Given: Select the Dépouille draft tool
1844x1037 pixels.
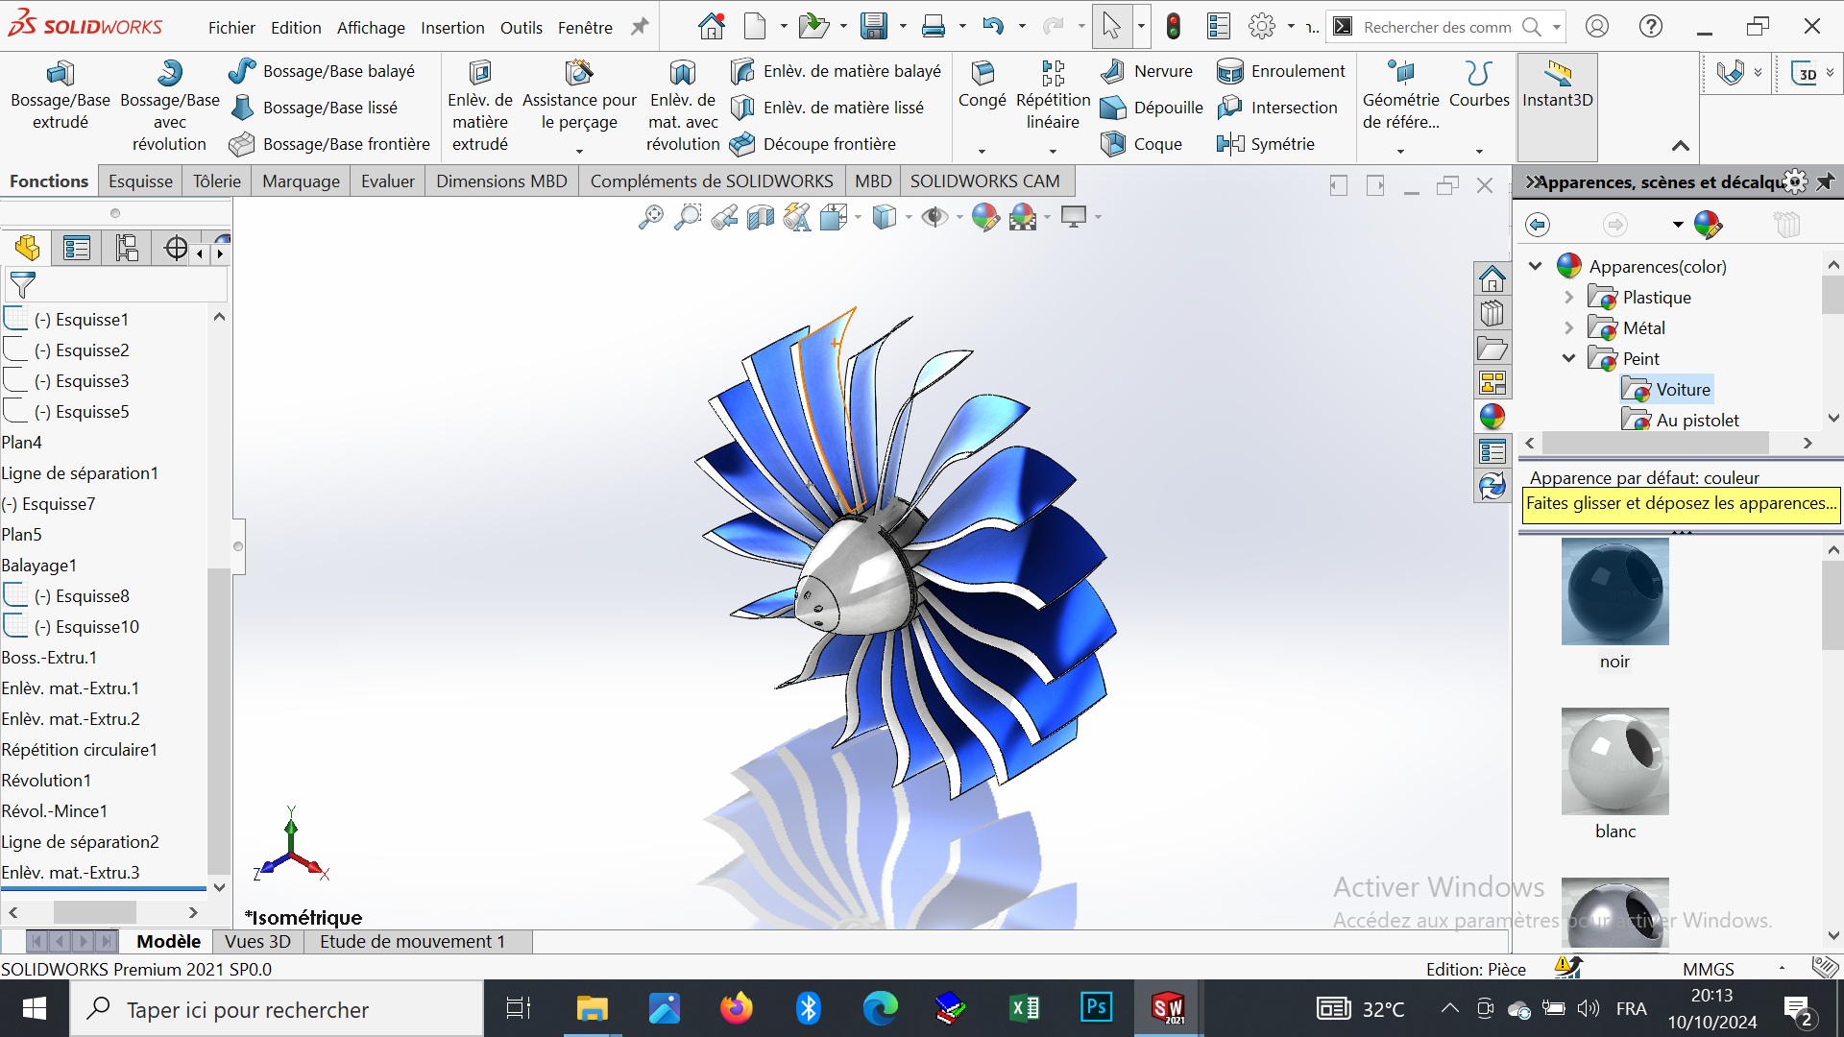Looking at the screenshot, I should [1151, 108].
